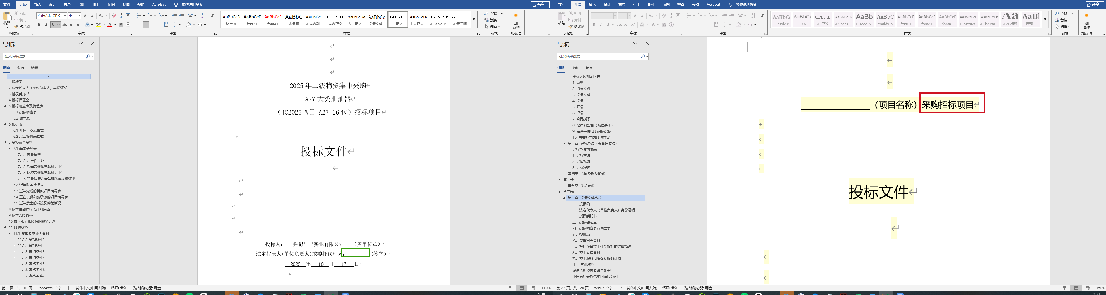The width and height of the screenshot is (1106, 295).
Task: Toggle center alignment in the left window
Action: click(146, 25)
